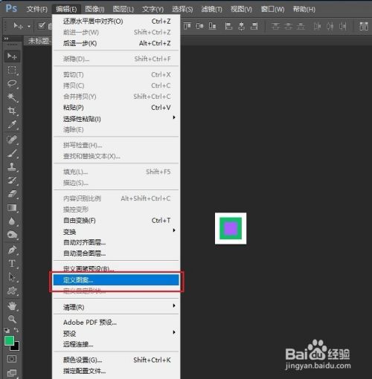
Task: Select the Custom Shape tool
Action: (12, 291)
